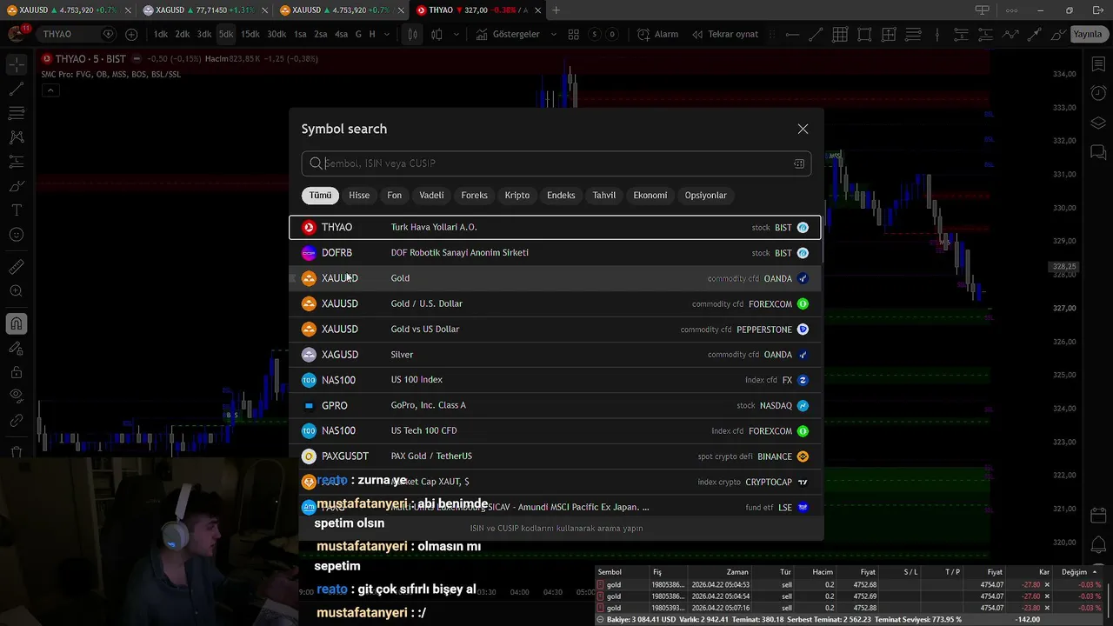
Task: Choose XAUUSD FOREXCOM result row
Action: pos(555,303)
